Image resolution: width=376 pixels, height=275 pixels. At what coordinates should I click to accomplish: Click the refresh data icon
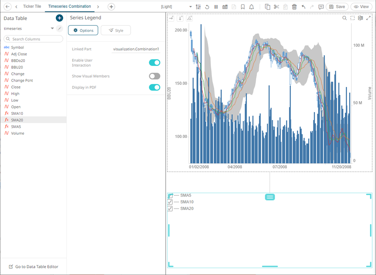pyautogui.click(x=207, y=7)
